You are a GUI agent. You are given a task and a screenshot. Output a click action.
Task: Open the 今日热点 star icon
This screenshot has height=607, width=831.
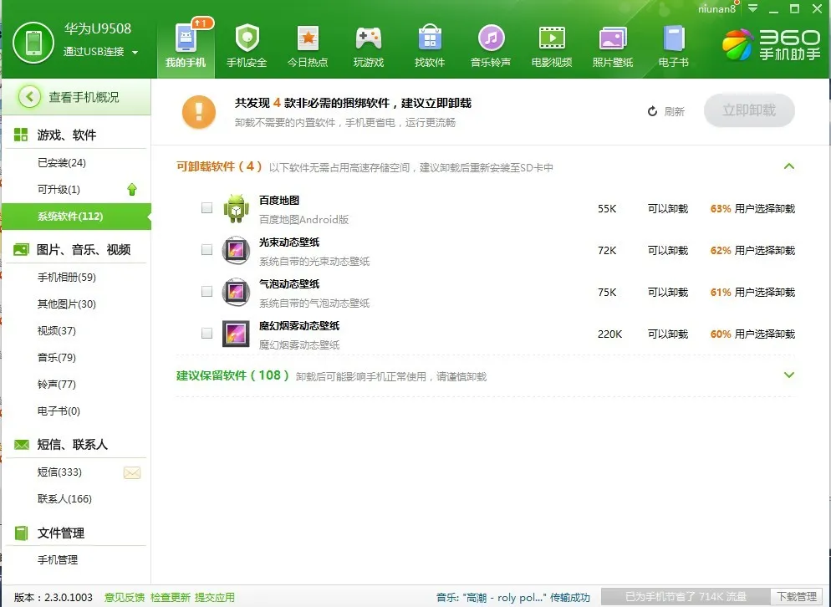pos(308,38)
